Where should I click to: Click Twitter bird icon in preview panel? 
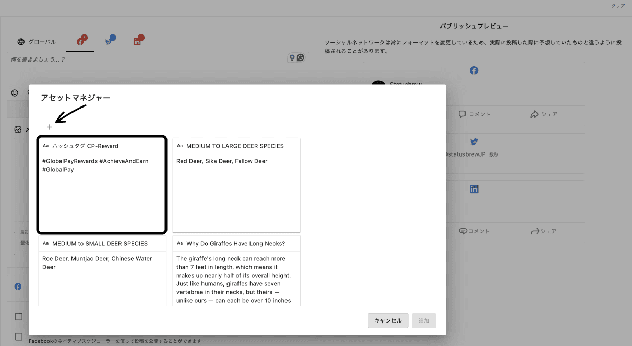tap(473, 141)
